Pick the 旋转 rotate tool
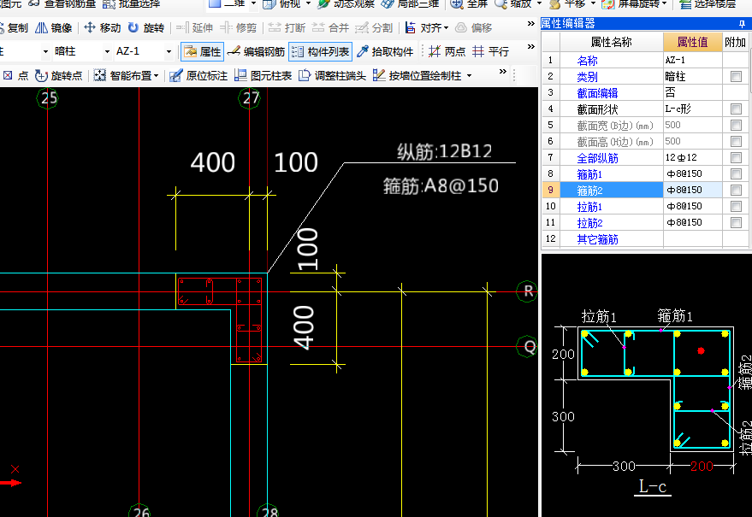 tap(146, 28)
